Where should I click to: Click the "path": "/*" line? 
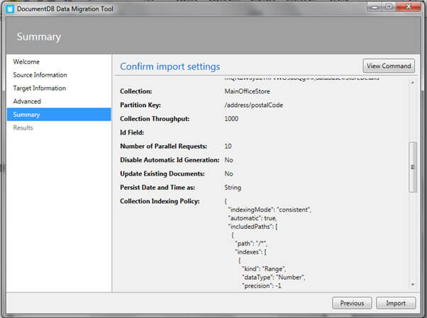tap(251, 244)
